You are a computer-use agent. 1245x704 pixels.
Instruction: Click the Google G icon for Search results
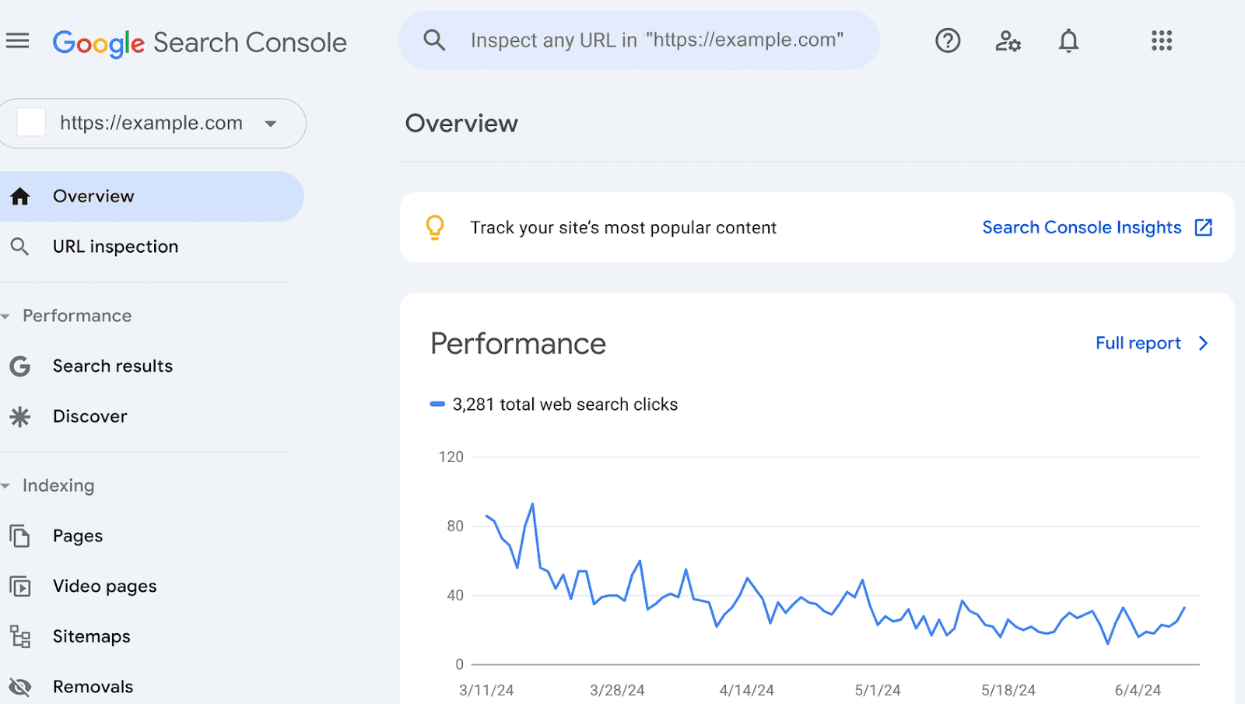(19, 366)
